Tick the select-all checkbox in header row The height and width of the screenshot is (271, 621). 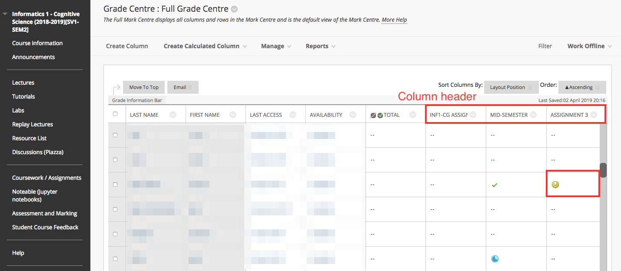pos(115,114)
